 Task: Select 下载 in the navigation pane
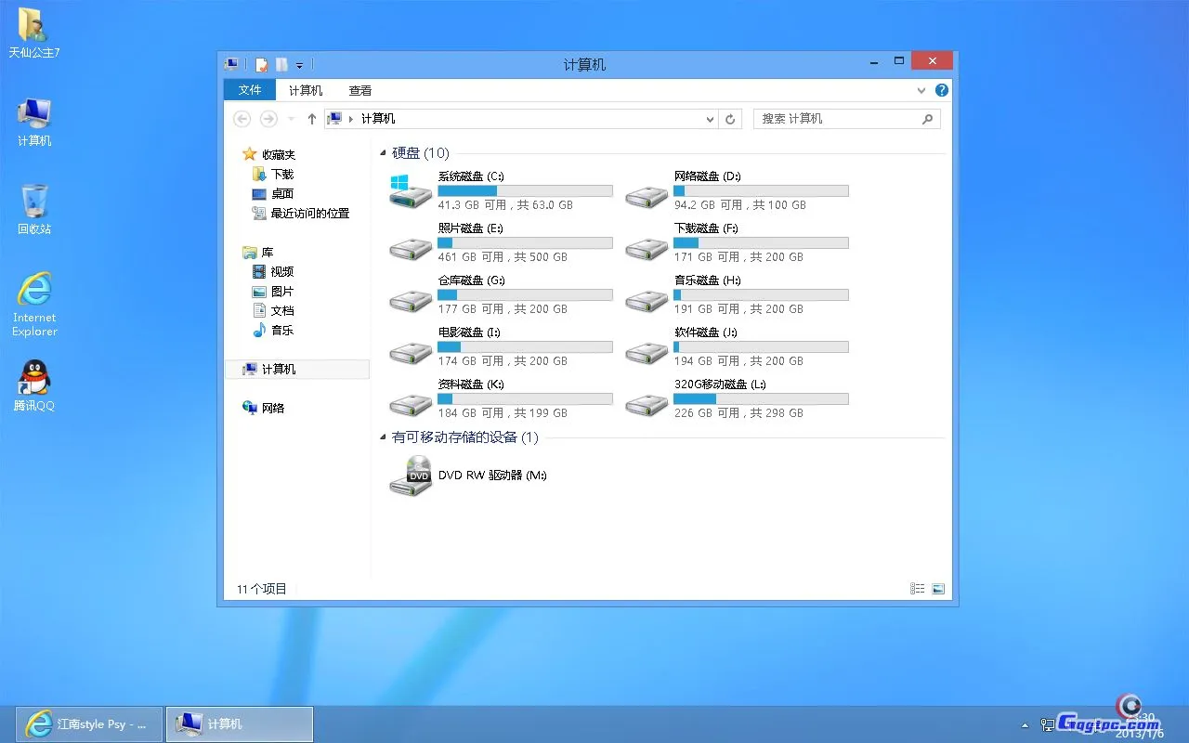point(281,174)
